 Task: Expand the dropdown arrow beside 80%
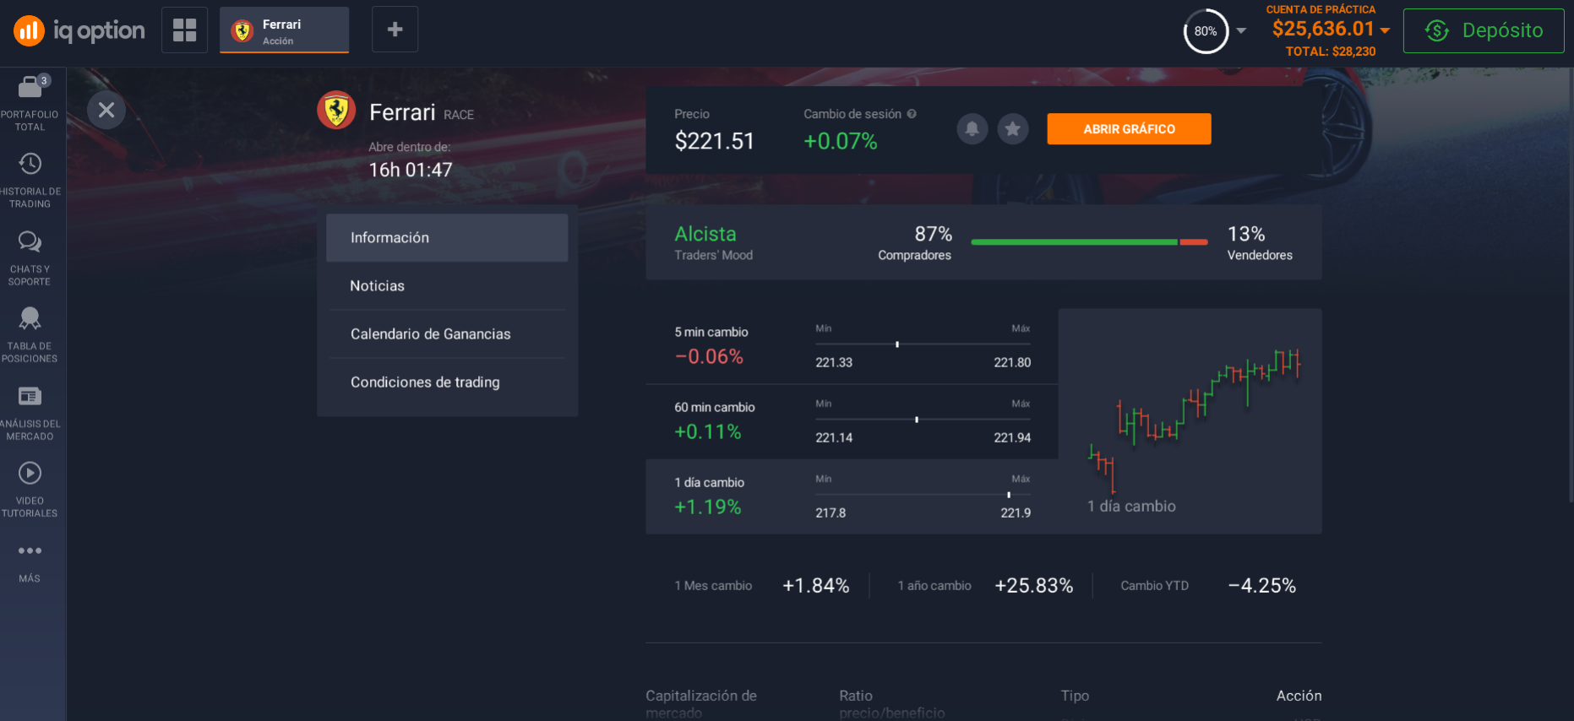pyautogui.click(x=1241, y=31)
